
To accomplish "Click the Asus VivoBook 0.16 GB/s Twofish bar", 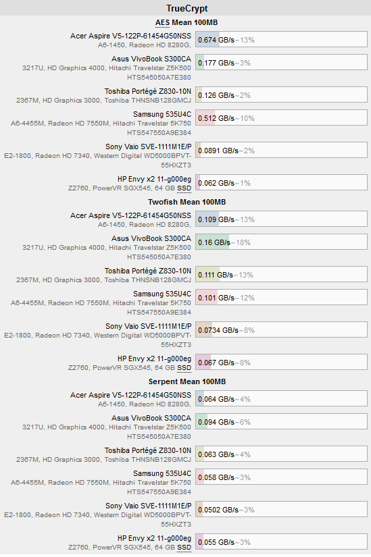I will (281, 242).
